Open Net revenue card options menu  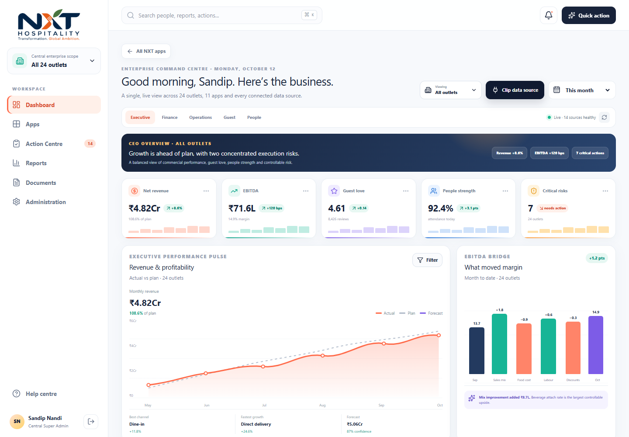206,191
